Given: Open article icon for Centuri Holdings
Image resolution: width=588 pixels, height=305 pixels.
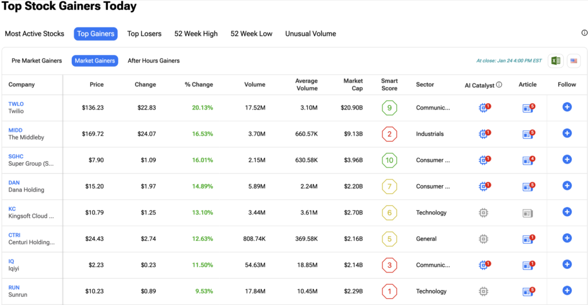Looking at the screenshot, I should (528, 239).
